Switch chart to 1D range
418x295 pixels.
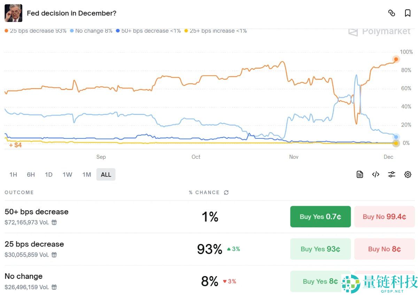[x=49, y=174]
